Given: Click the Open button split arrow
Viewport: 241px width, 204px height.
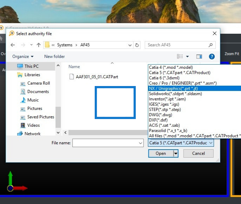Looking at the screenshot, I should click(x=176, y=153).
